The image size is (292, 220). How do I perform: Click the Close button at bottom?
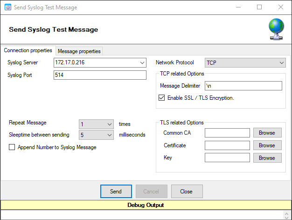pyautogui.click(x=187, y=192)
